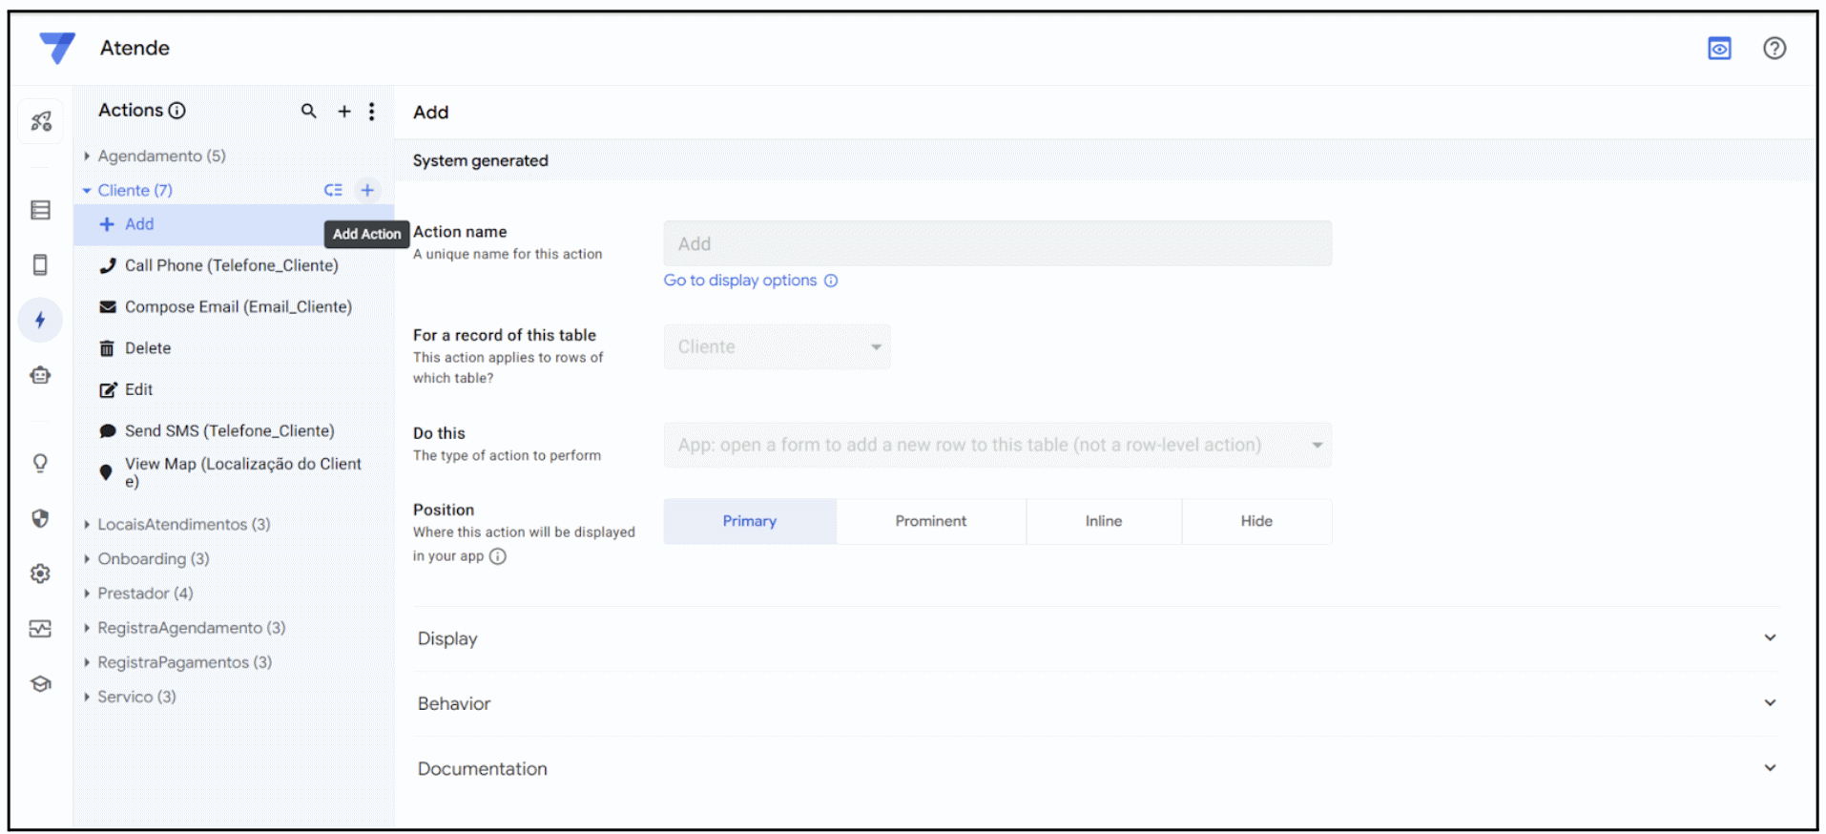Click the plus button beside Cliente group
The width and height of the screenshot is (1826, 834).
coord(367,190)
